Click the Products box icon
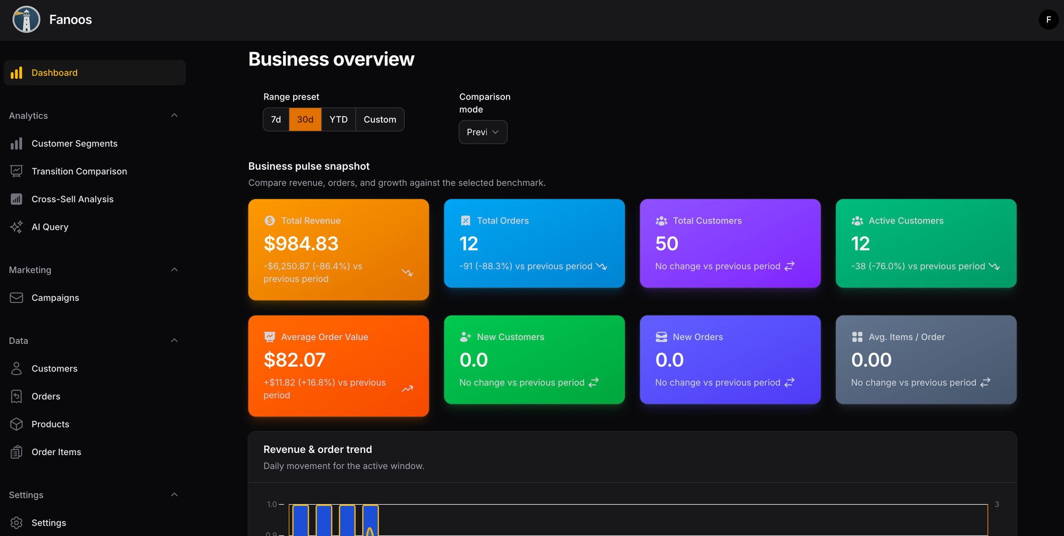This screenshot has width=1064, height=536. 16,424
